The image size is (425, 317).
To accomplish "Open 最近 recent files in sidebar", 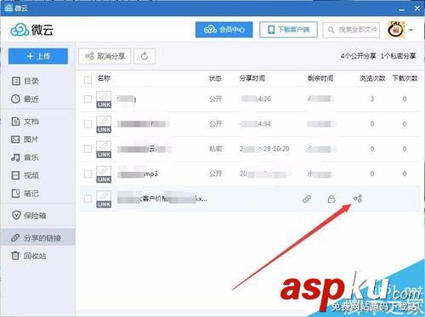I will pos(25,99).
